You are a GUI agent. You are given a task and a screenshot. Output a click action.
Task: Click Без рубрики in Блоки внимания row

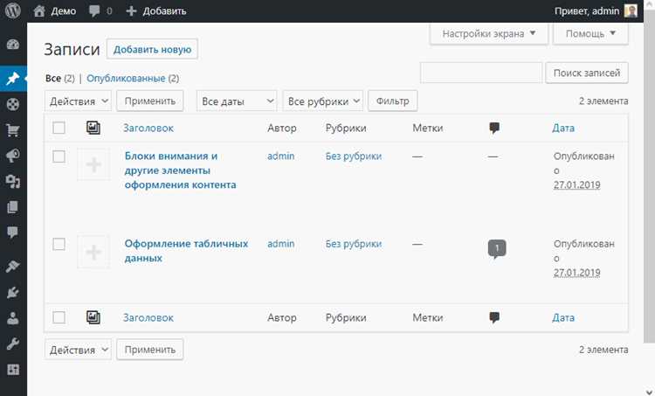[354, 156]
